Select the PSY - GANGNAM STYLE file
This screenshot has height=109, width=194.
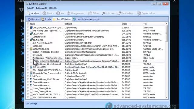[x=48, y=70]
